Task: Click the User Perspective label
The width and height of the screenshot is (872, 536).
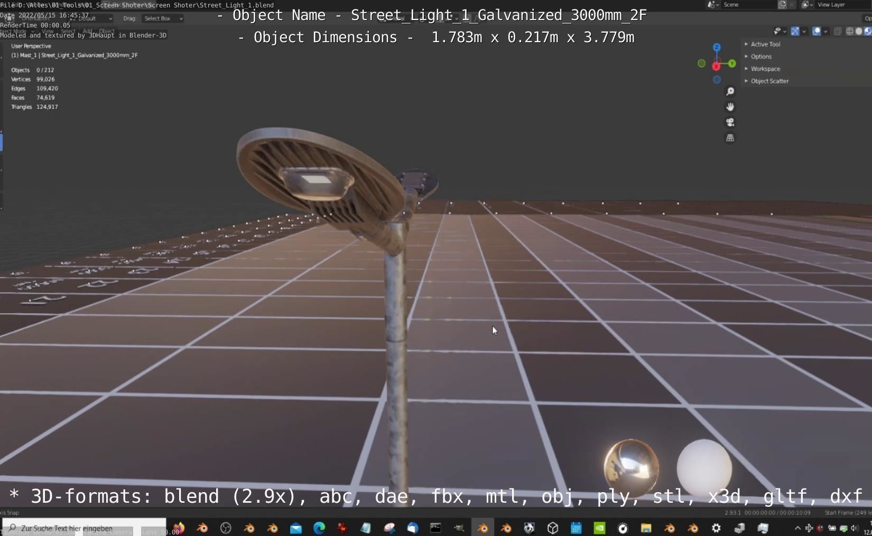Action: (x=31, y=46)
